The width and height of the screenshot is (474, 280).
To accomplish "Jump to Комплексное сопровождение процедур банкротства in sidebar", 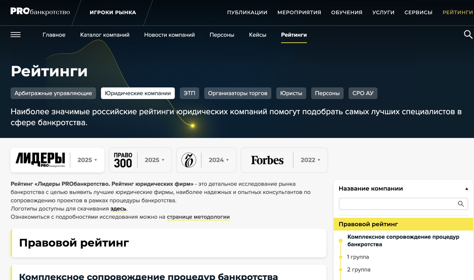I will tap(403, 241).
